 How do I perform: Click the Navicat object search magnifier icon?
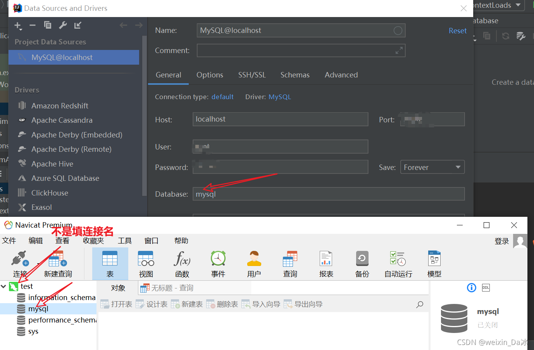(420, 304)
